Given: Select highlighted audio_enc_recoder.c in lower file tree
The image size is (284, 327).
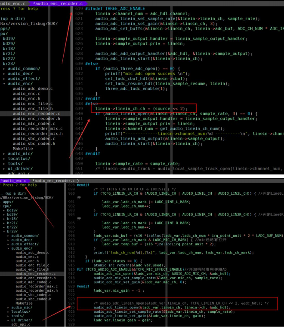Looking at the screenshot, I should pyautogui.click(x=35, y=274).
